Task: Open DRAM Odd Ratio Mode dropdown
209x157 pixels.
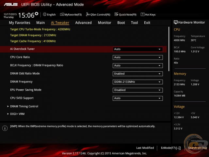Action: point(137,74)
